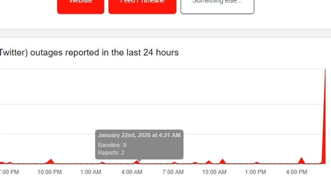Click the 10:00 AM axis label
The image size is (331, 179).
[215, 172]
